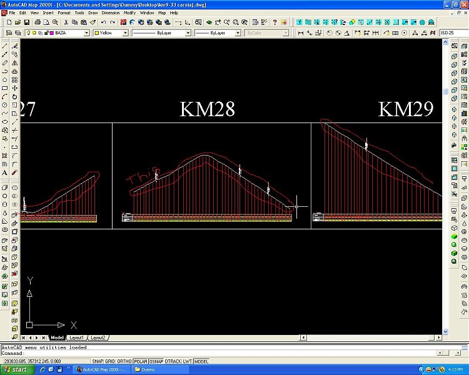Select the Multiline Text tool
469x375 pixels.
[4, 172]
